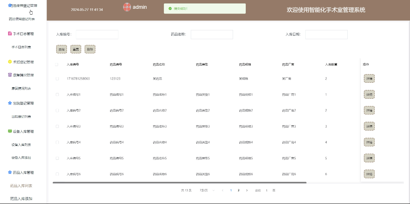
Task: Check the 入库编号2 row checkbox
Action: click(x=57, y=111)
